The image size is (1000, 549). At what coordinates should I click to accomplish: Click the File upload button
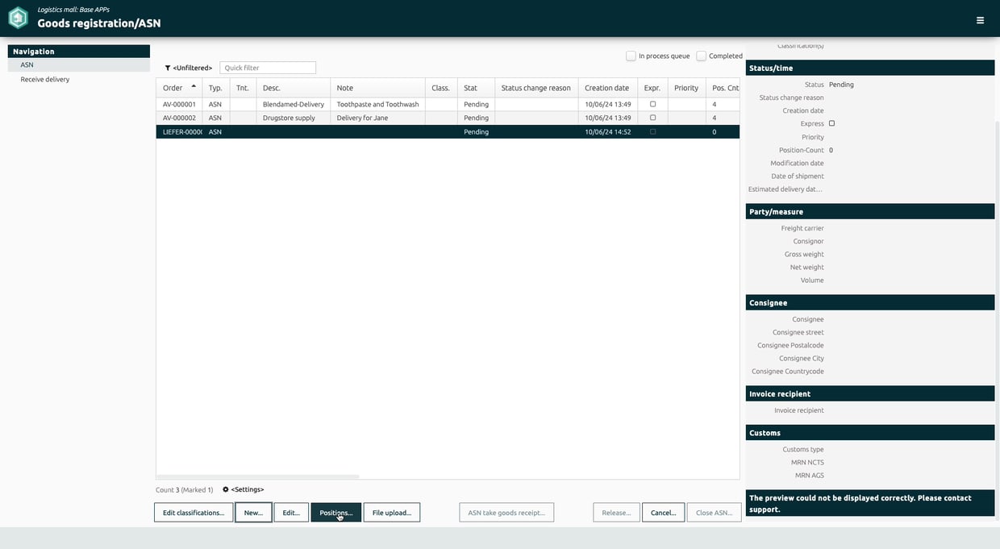coord(392,513)
